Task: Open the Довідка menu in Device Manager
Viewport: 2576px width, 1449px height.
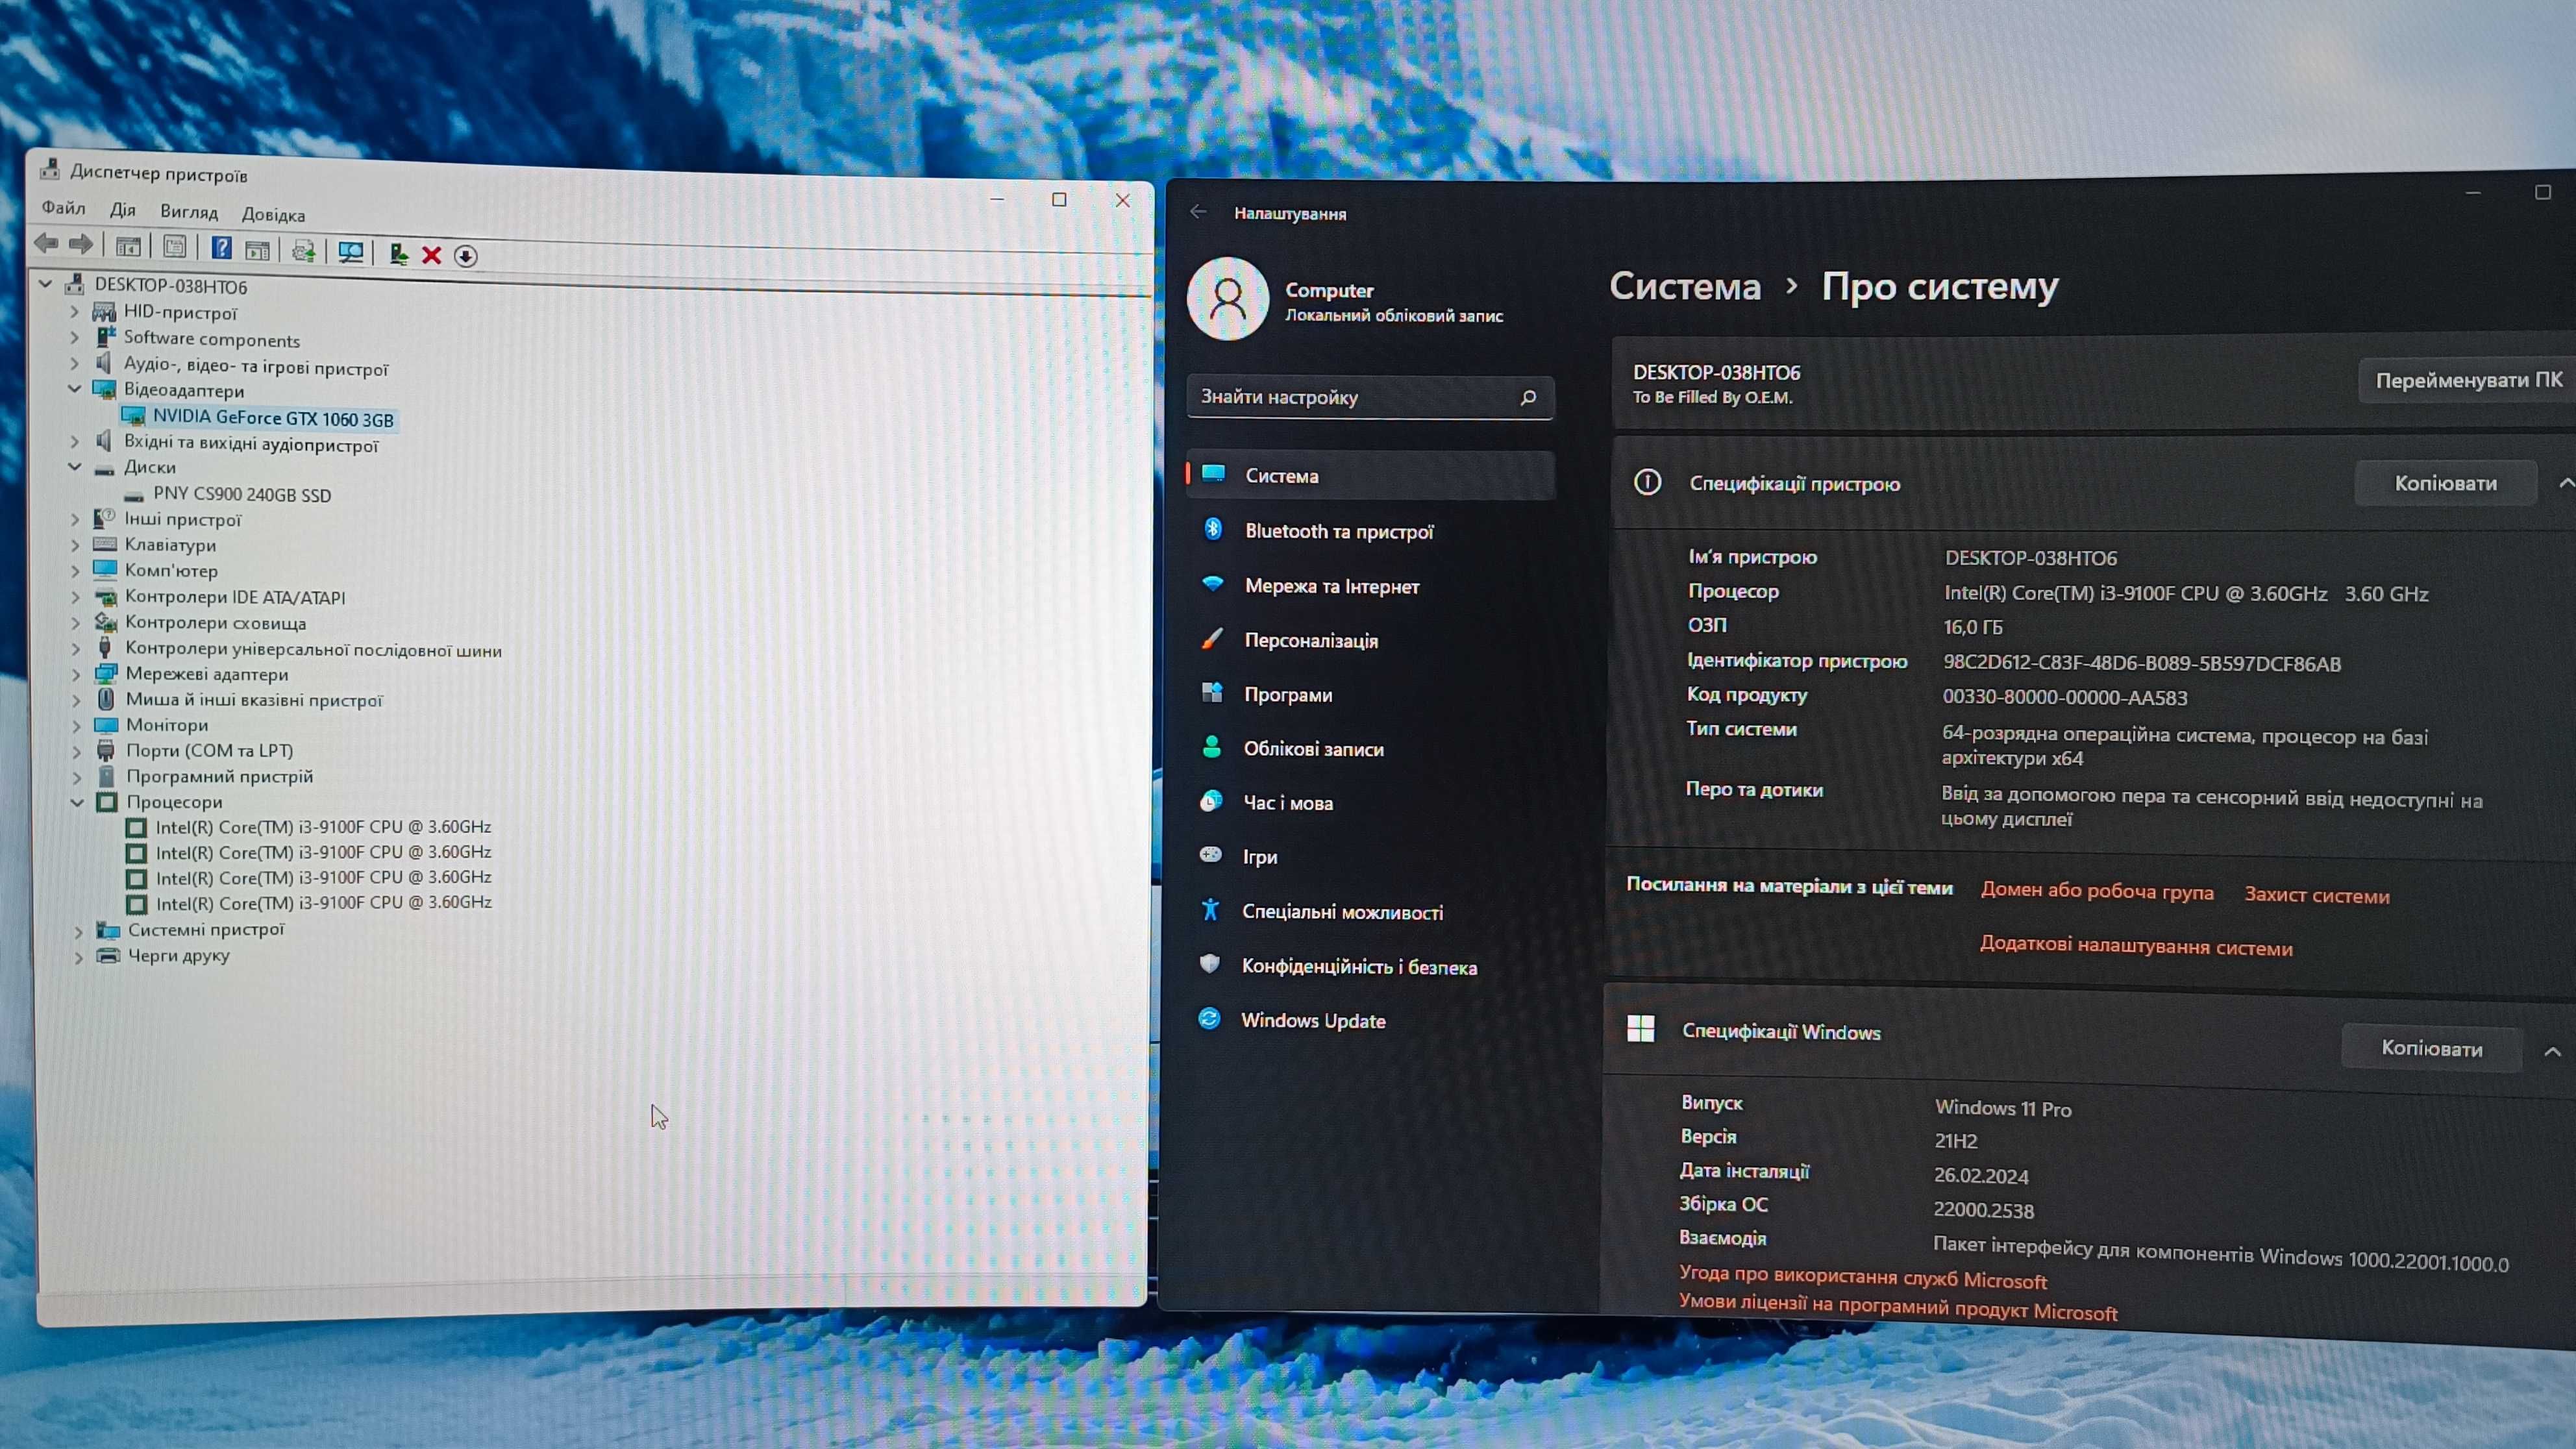Action: (x=273, y=214)
